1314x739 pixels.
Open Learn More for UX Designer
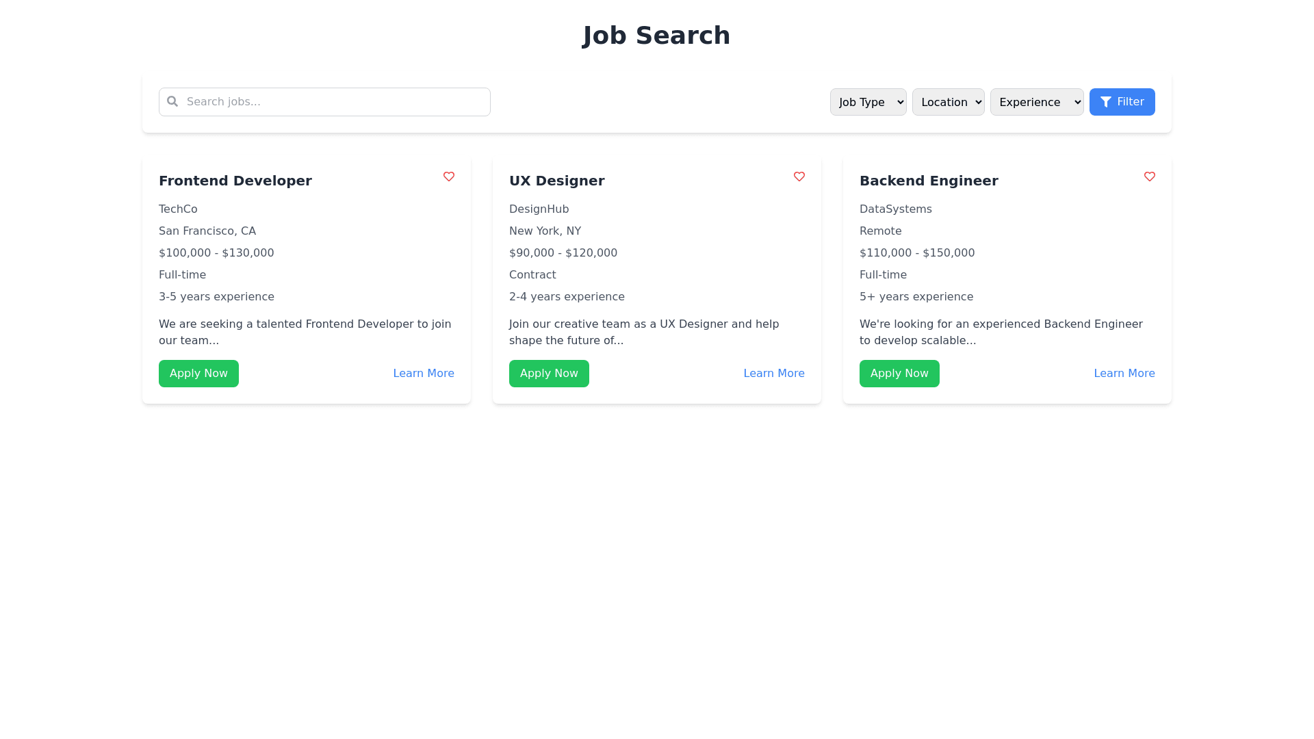(774, 374)
